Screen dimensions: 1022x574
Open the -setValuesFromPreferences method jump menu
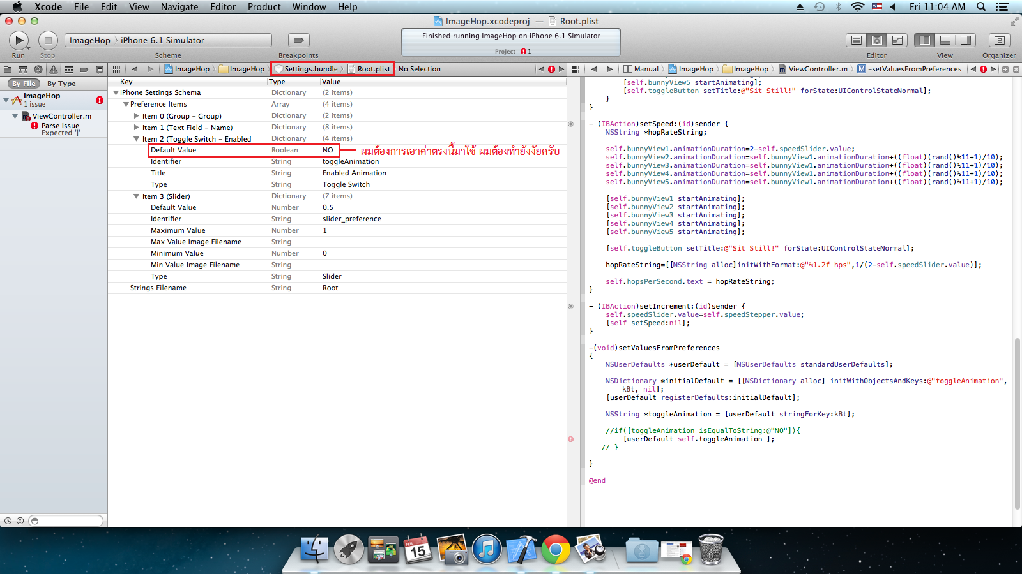(x=909, y=69)
